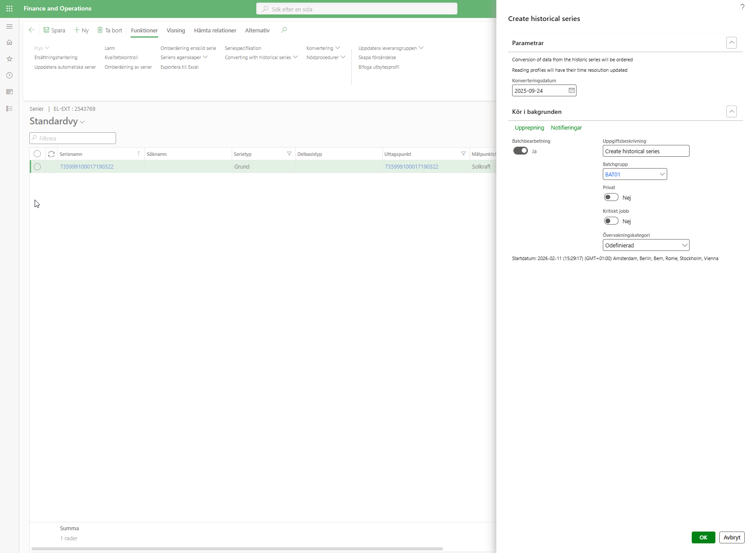This screenshot has height=553, width=750.
Task: Click the Uppgiftsbeskrivning text field
Action: point(645,151)
